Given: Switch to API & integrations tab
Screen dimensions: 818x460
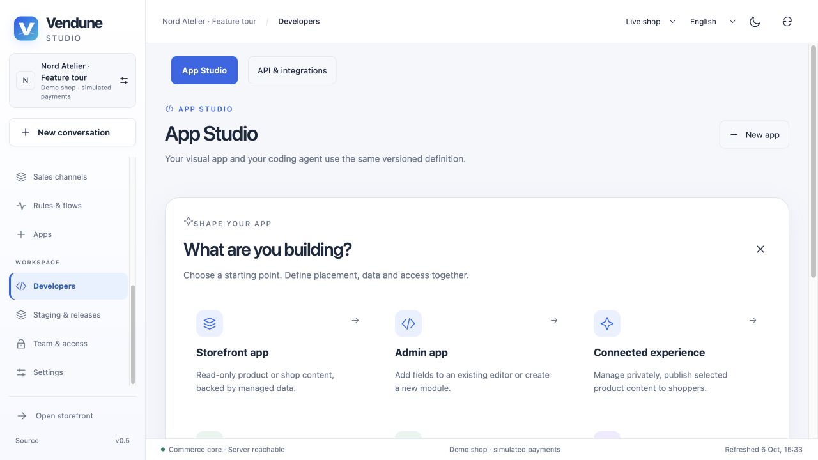Looking at the screenshot, I should (x=292, y=70).
